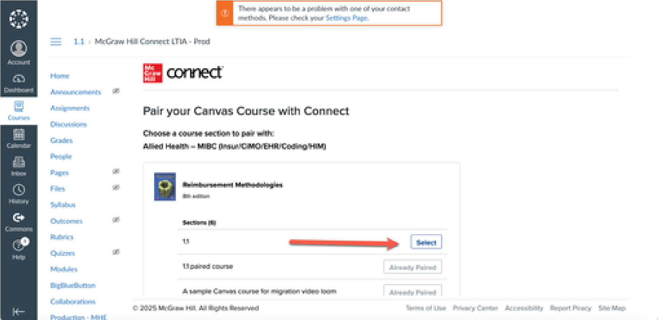Collapse the global navigation sidebar arrow

coord(18,312)
